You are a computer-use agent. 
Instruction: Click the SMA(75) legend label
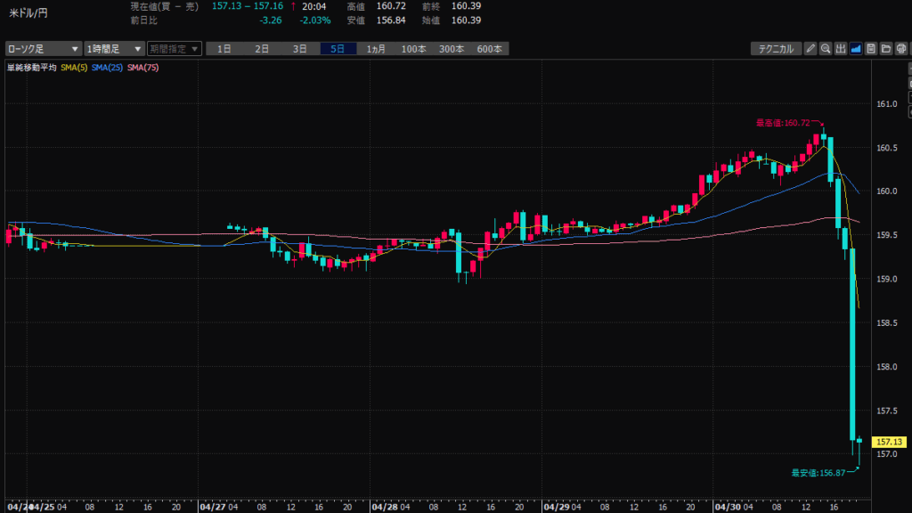[143, 68]
